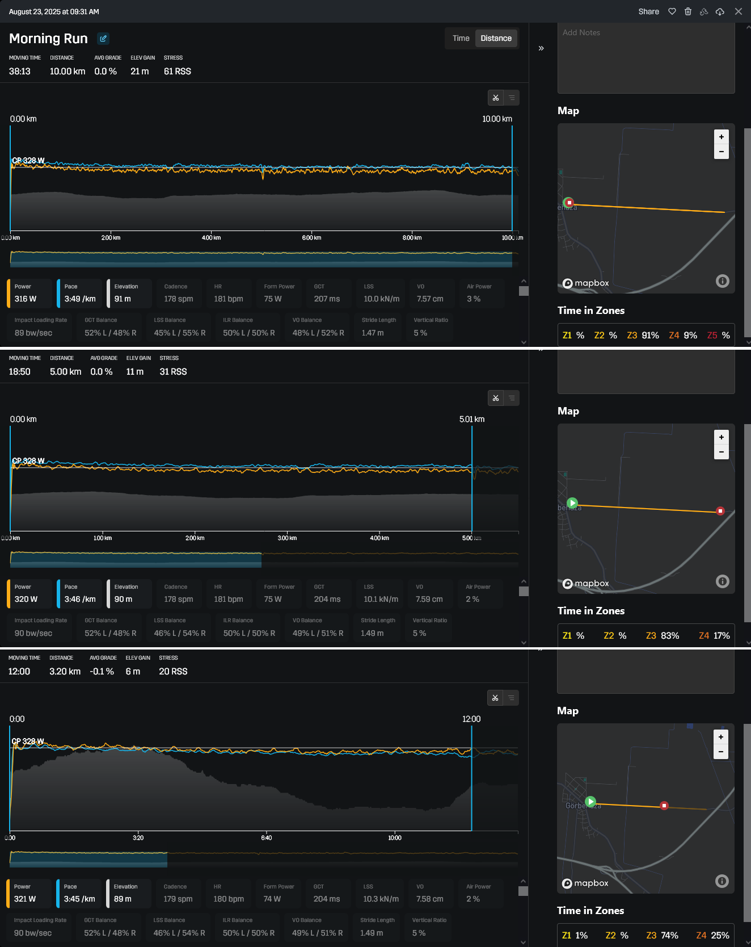
Task: Zoom out on the map beside the 12:00 chart
Action: point(721,752)
